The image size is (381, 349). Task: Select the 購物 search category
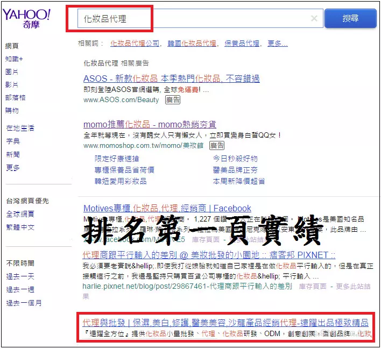[12, 110]
